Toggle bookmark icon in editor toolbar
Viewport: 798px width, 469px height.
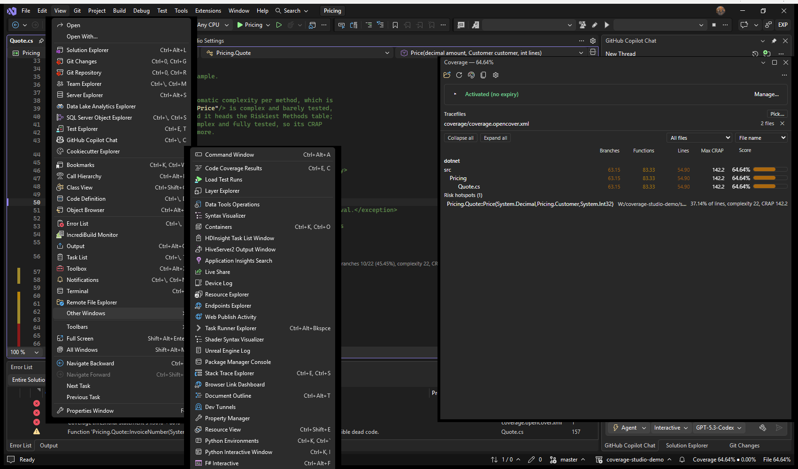395,25
